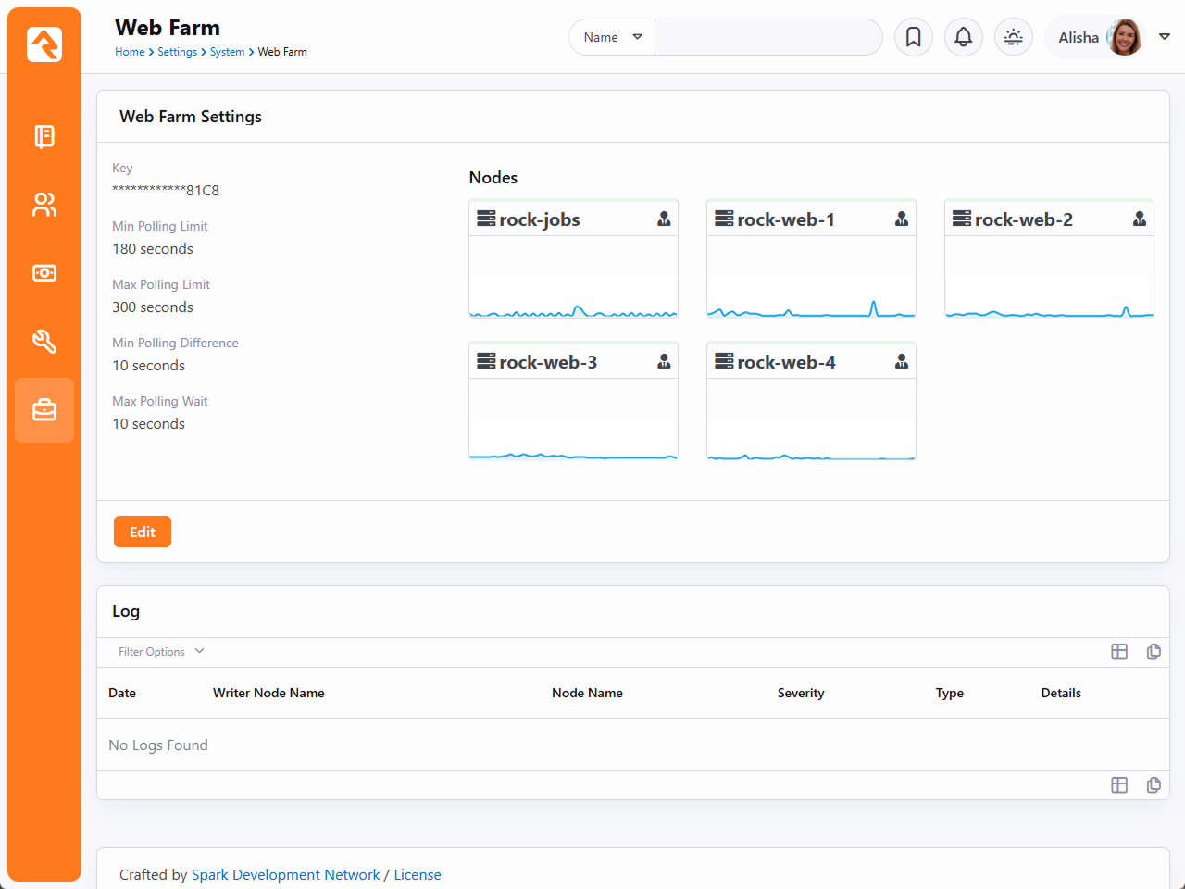Open the Spark Development Network link
1185x889 pixels.
[285, 874]
